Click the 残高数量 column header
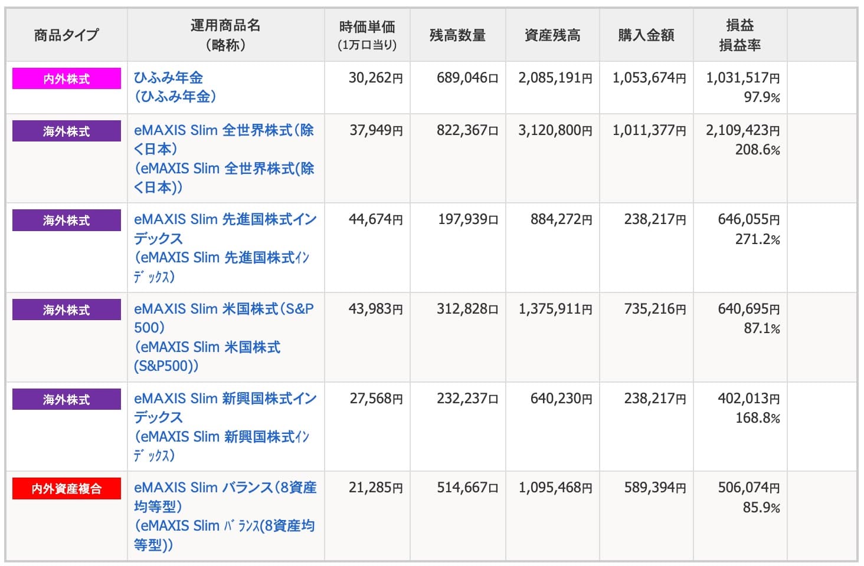864x566 pixels. click(x=458, y=35)
